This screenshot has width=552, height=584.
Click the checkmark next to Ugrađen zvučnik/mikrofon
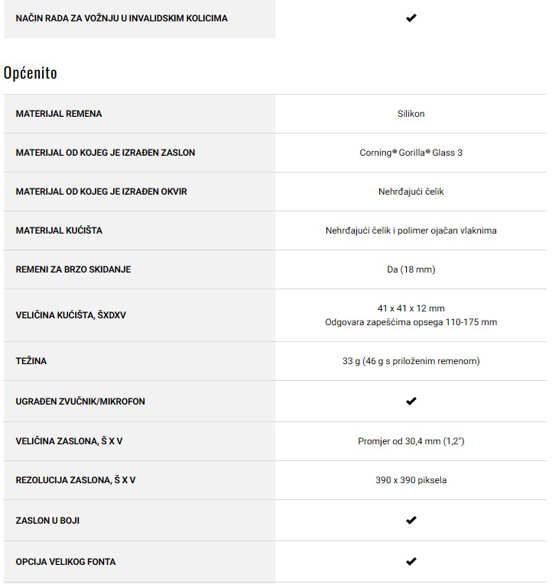411,401
